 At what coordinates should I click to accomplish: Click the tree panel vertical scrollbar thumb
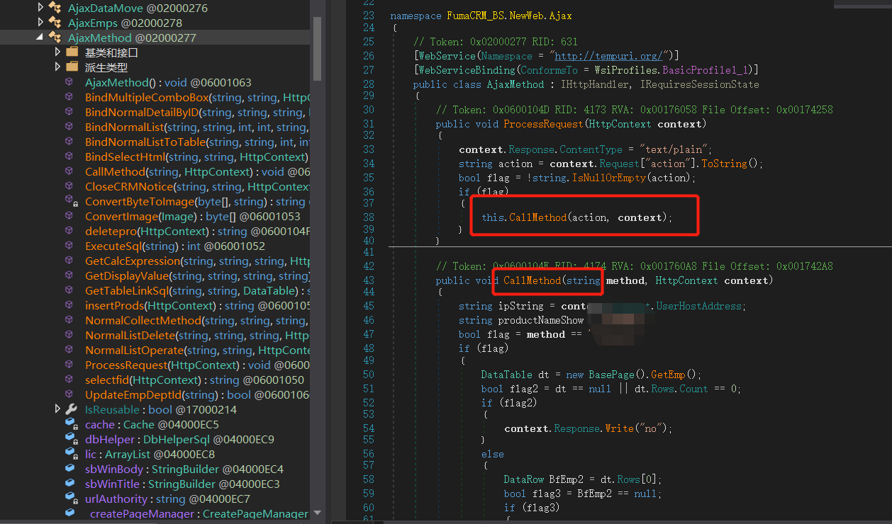pyautogui.click(x=317, y=50)
